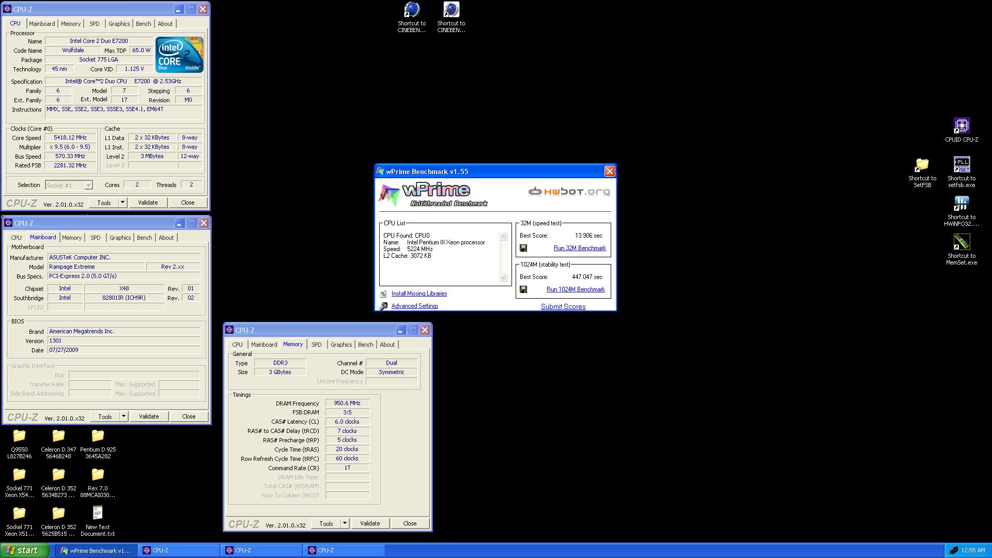Click save icon for 1024M best score
This screenshot has height=558, width=992.
point(523,289)
